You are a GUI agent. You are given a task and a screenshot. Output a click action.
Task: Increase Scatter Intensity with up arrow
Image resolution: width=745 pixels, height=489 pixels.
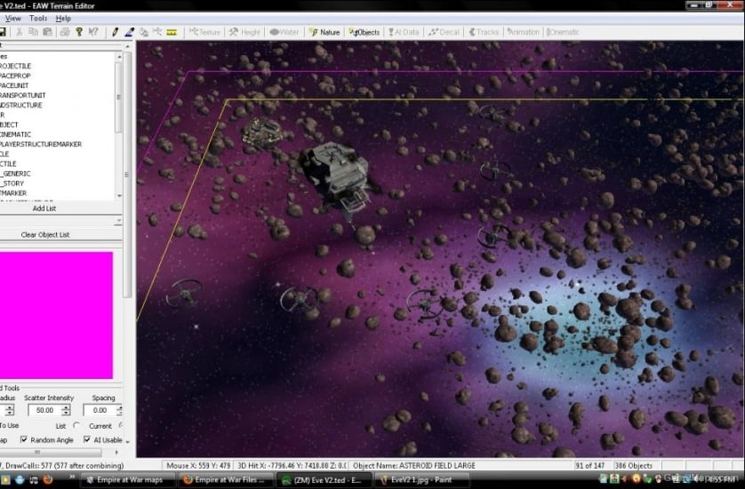click(x=66, y=407)
